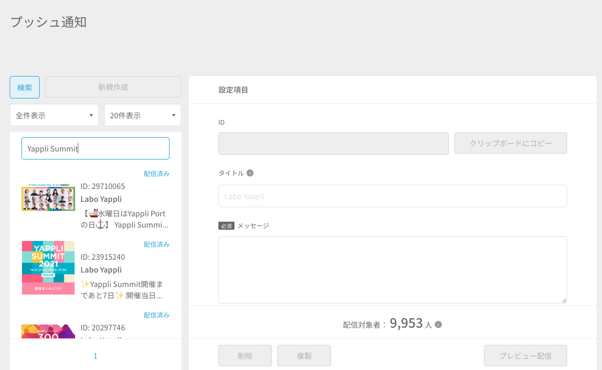Viewport: 602px width, 370px height.
Task: Go to page 1 of results
Action: pyautogui.click(x=96, y=356)
